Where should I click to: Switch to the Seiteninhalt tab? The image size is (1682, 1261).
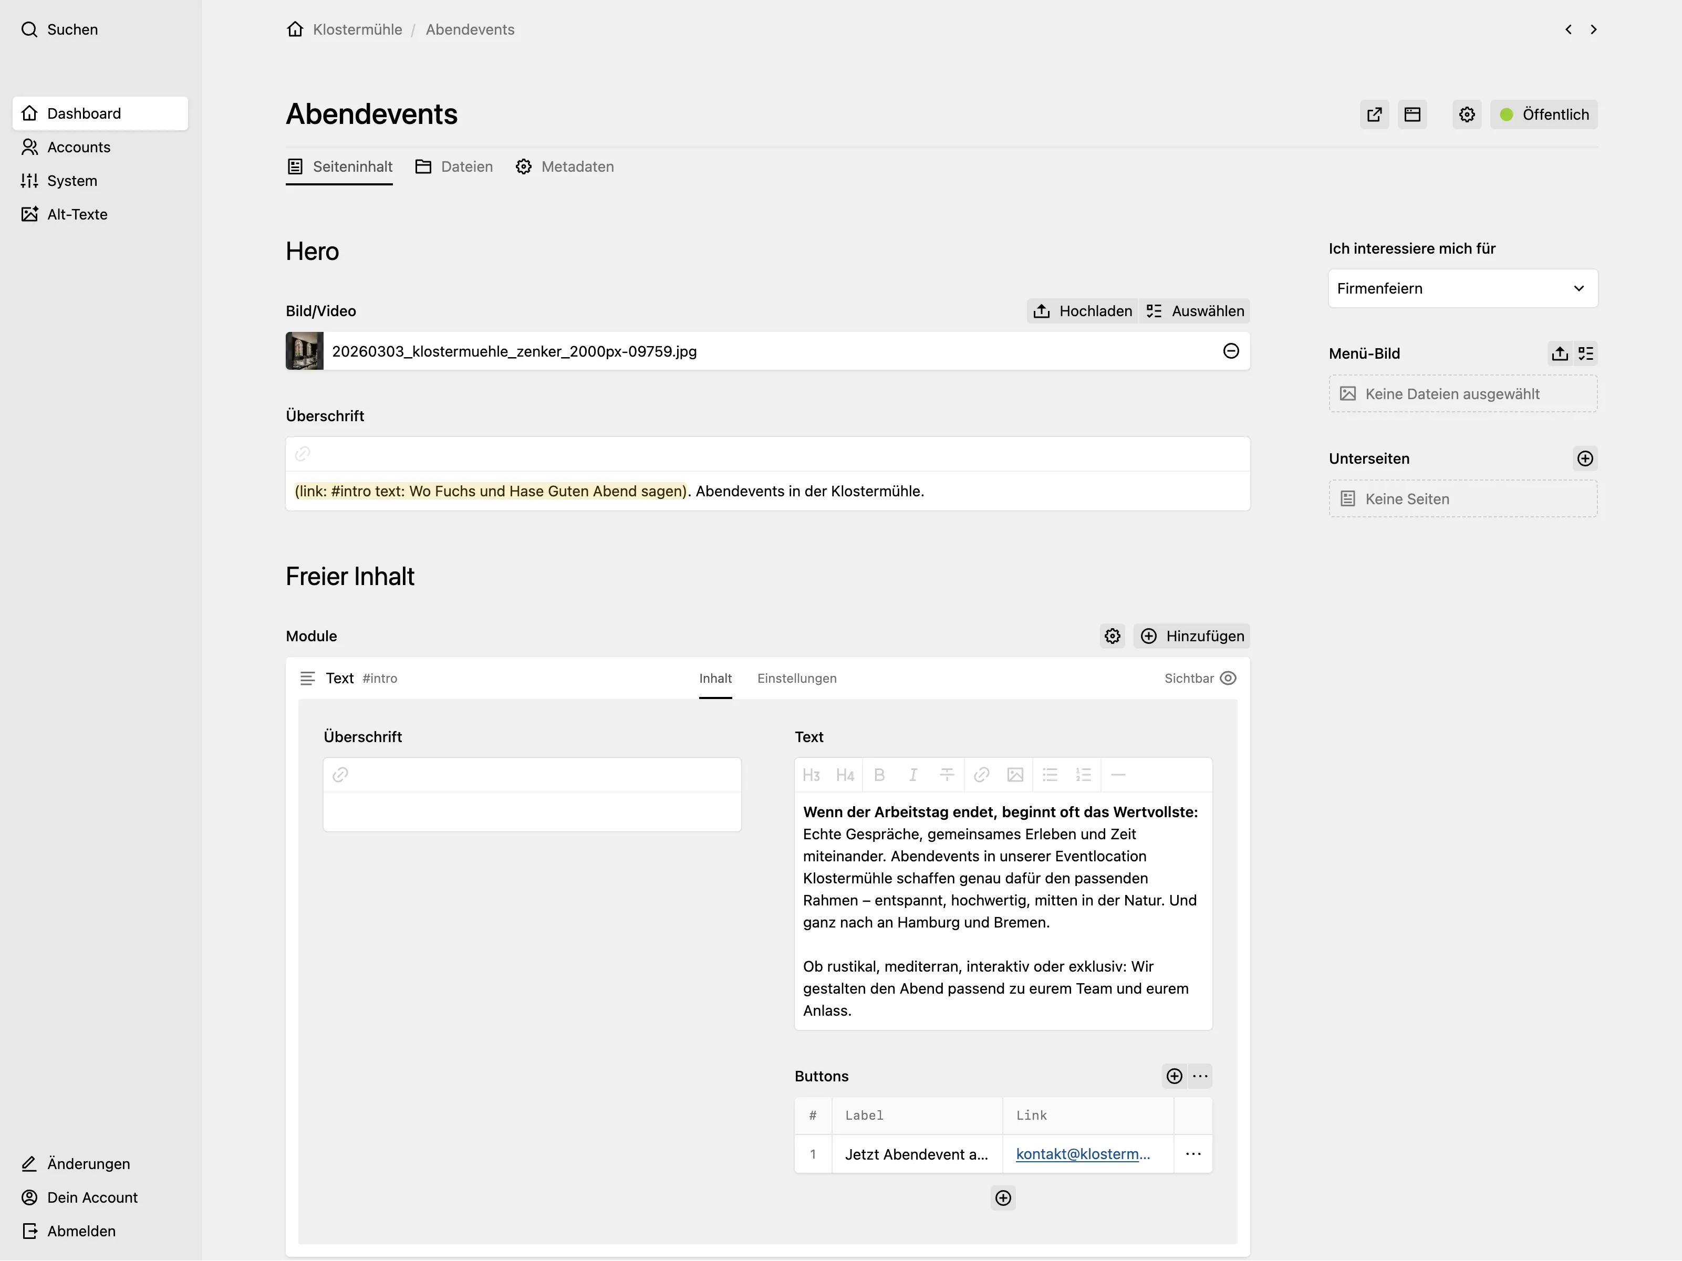click(x=339, y=166)
